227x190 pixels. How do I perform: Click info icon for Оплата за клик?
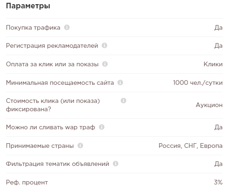(x=105, y=64)
